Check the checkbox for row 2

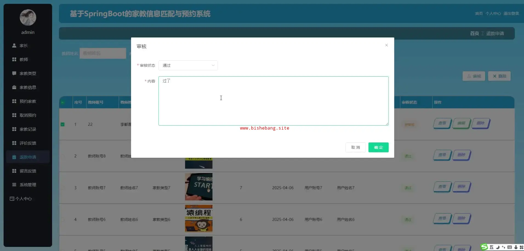click(x=62, y=156)
